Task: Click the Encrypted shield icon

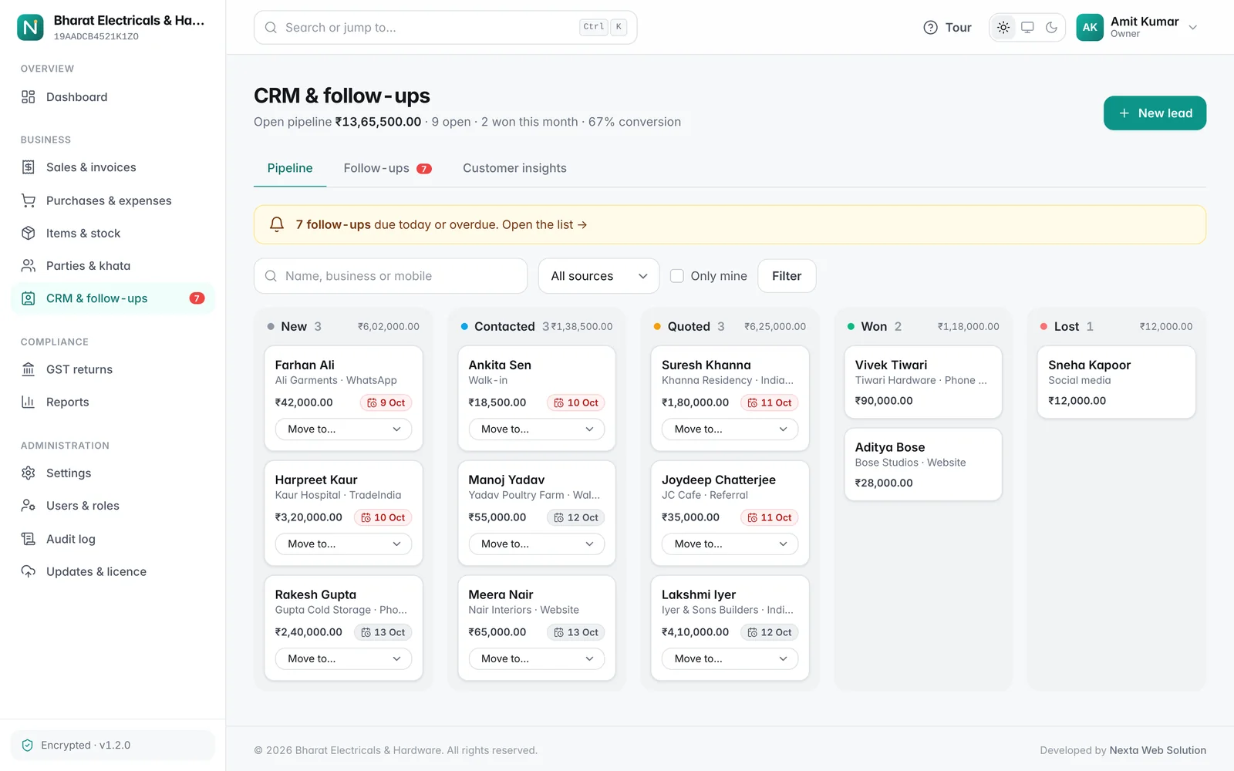Action: (28, 746)
